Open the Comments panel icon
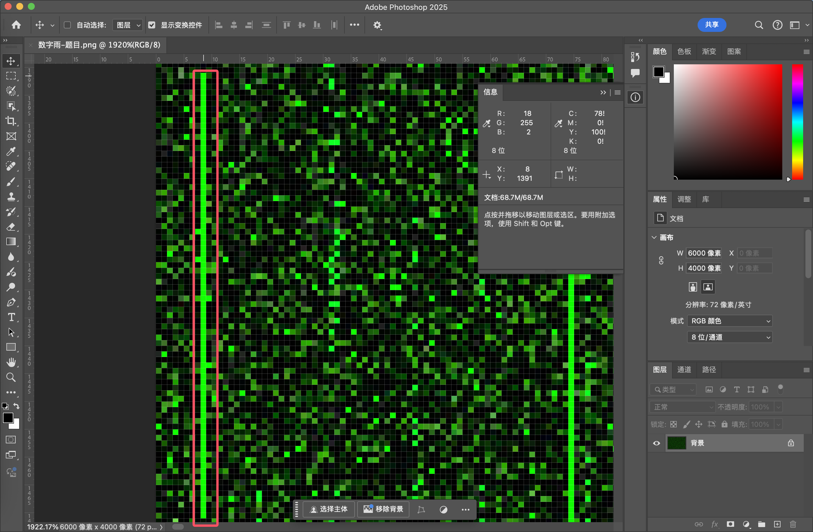Image resolution: width=813 pixels, height=532 pixels. point(635,73)
